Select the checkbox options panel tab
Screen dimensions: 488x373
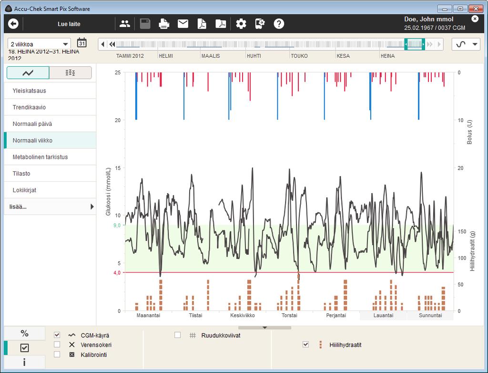pyautogui.click(x=25, y=348)
